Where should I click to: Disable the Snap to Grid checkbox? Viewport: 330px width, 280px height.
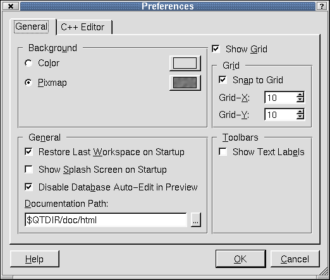pos(223,79)
